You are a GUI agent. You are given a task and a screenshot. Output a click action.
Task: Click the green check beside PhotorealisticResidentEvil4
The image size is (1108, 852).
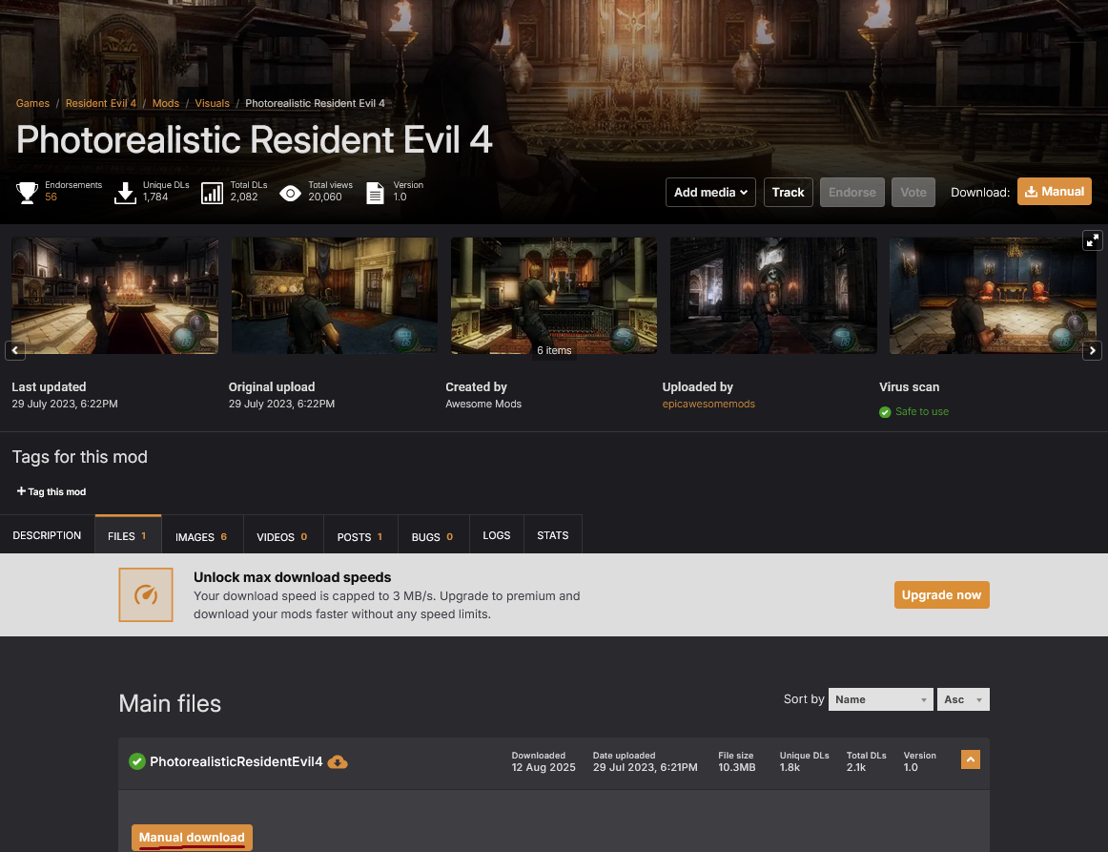click(x=137, y=761)
